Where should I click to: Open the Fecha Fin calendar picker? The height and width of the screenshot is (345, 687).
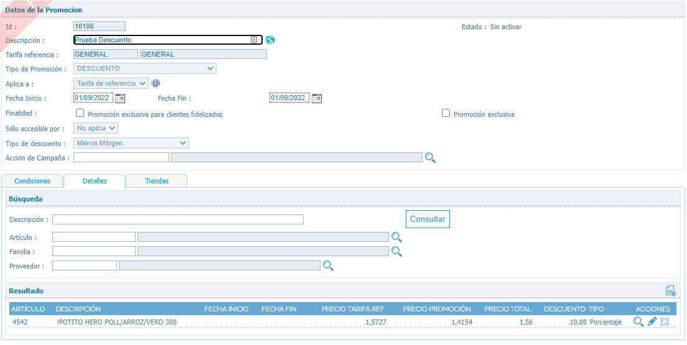tap(317, 98)
